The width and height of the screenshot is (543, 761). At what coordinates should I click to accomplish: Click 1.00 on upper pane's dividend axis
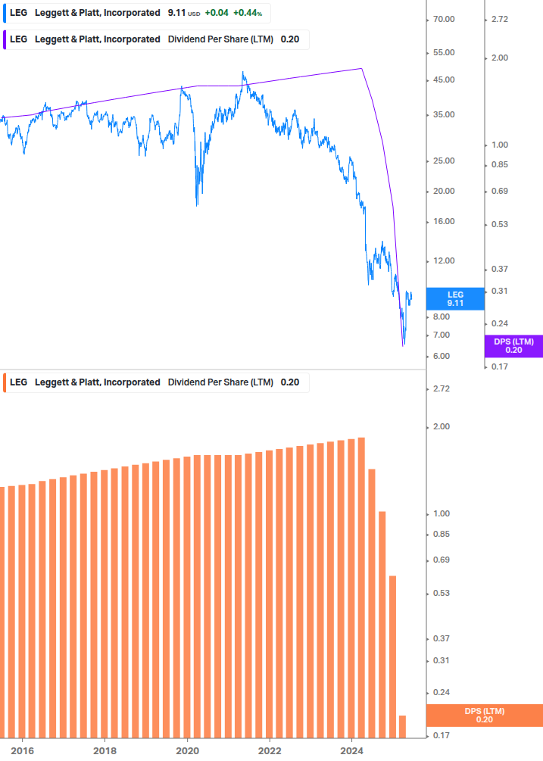tap(499, 145)
